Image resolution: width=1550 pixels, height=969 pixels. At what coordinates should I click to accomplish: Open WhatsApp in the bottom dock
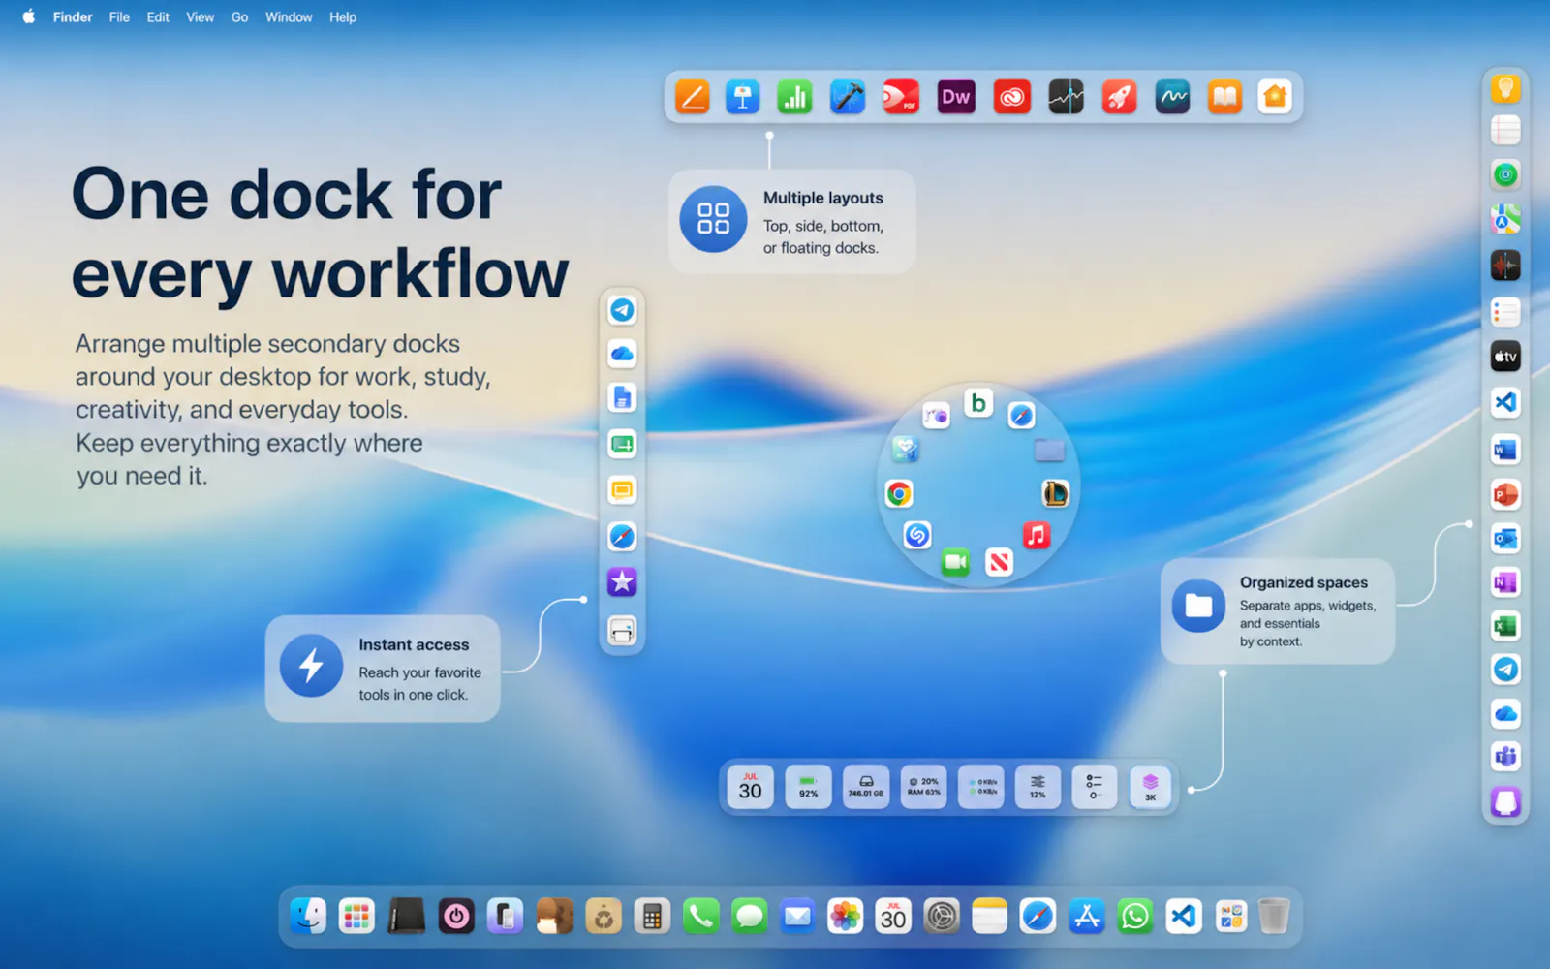(x=1135, y=916)
